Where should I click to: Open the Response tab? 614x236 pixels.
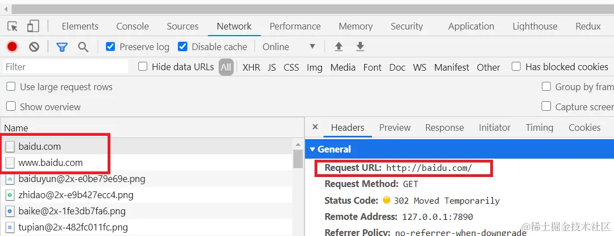tap(444, 127)
